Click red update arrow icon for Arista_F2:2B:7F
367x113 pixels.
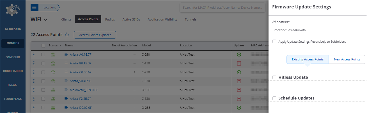(x=239, y=99)
